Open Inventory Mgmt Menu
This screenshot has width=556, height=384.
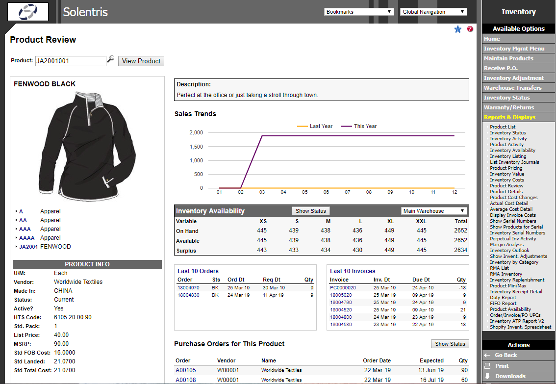coord(518,49)
